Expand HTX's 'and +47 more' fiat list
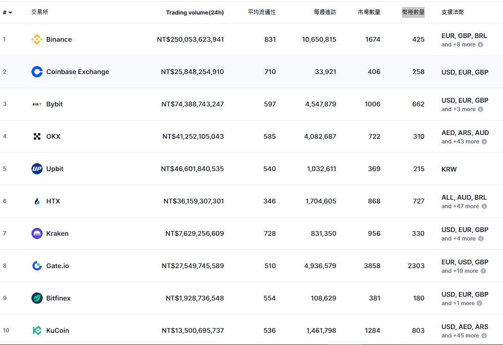The image size is (503, 345). coord(460,206)
